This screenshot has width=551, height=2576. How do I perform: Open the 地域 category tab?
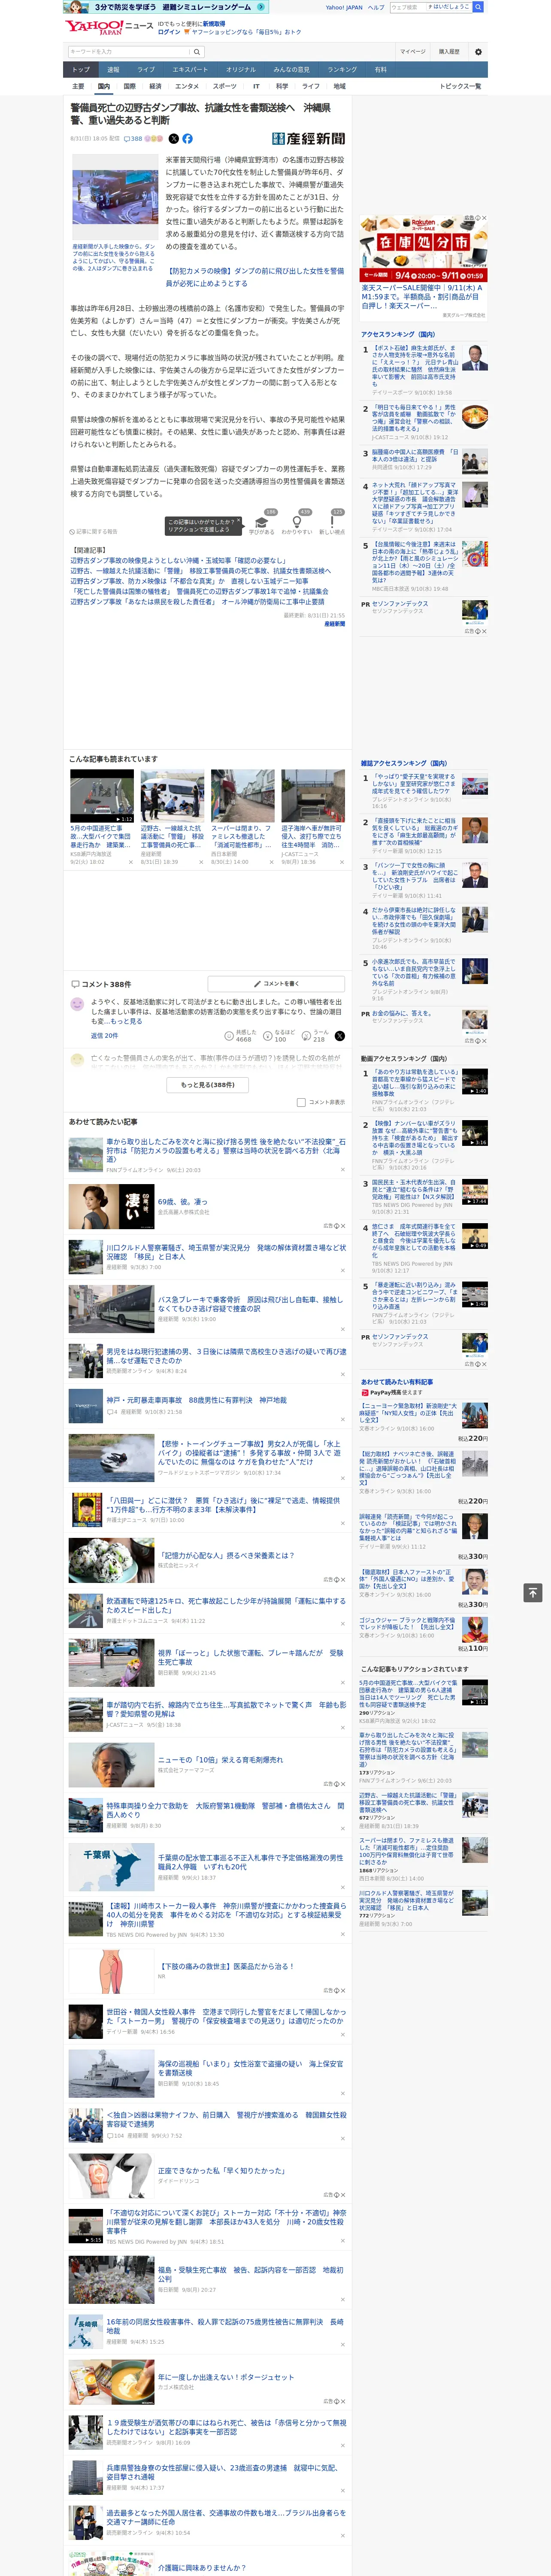[339, 86]
